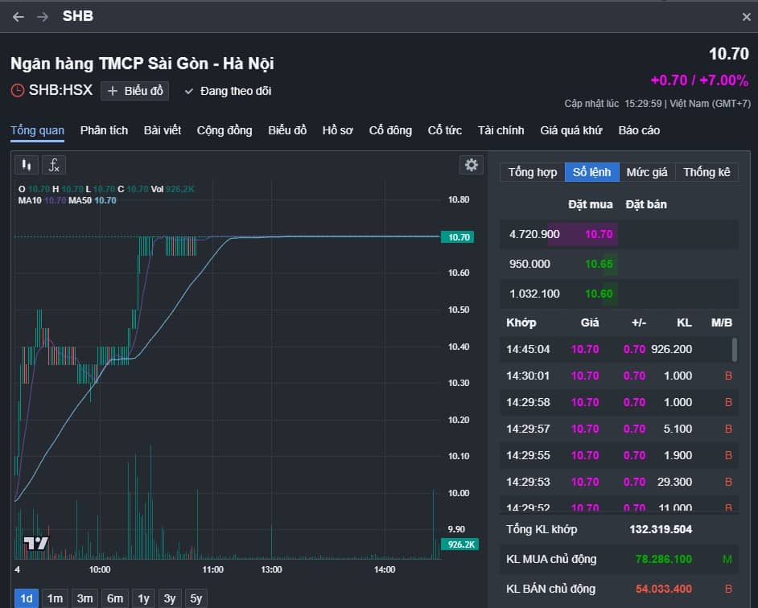This screenshot has width=758, height=608.
Task: Open the Cổ đông tab
Action: click(390, 130)
